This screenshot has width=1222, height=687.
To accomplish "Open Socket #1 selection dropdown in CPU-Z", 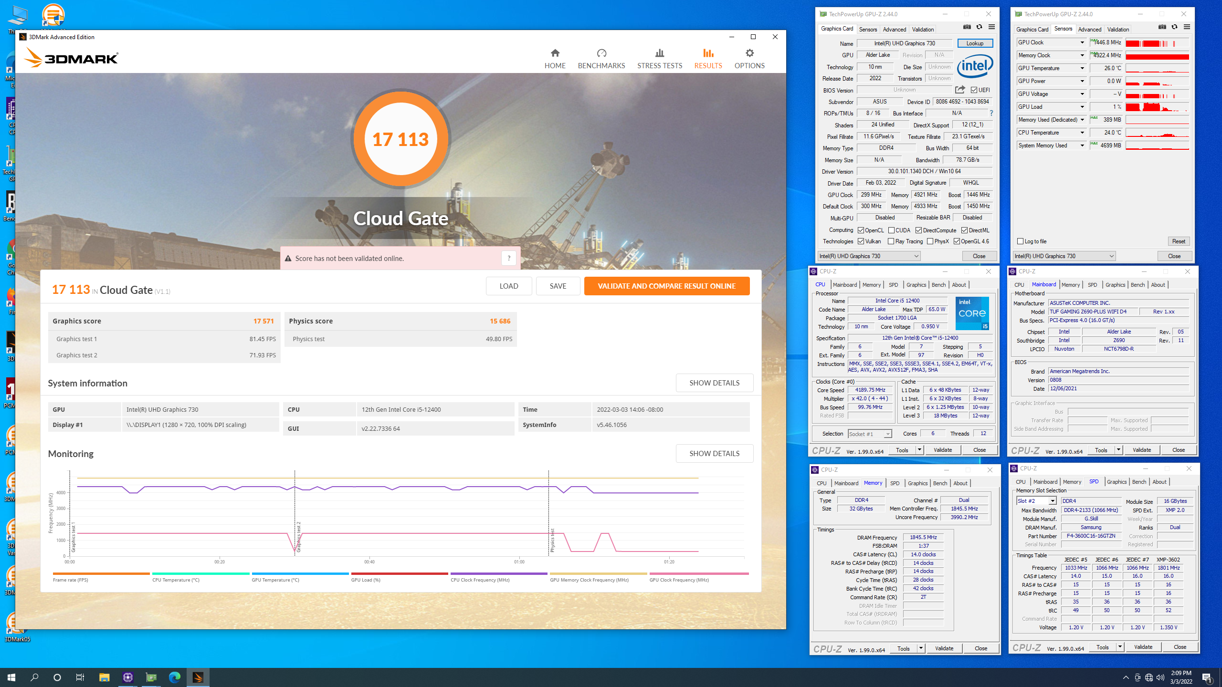I will click(870, 434).
